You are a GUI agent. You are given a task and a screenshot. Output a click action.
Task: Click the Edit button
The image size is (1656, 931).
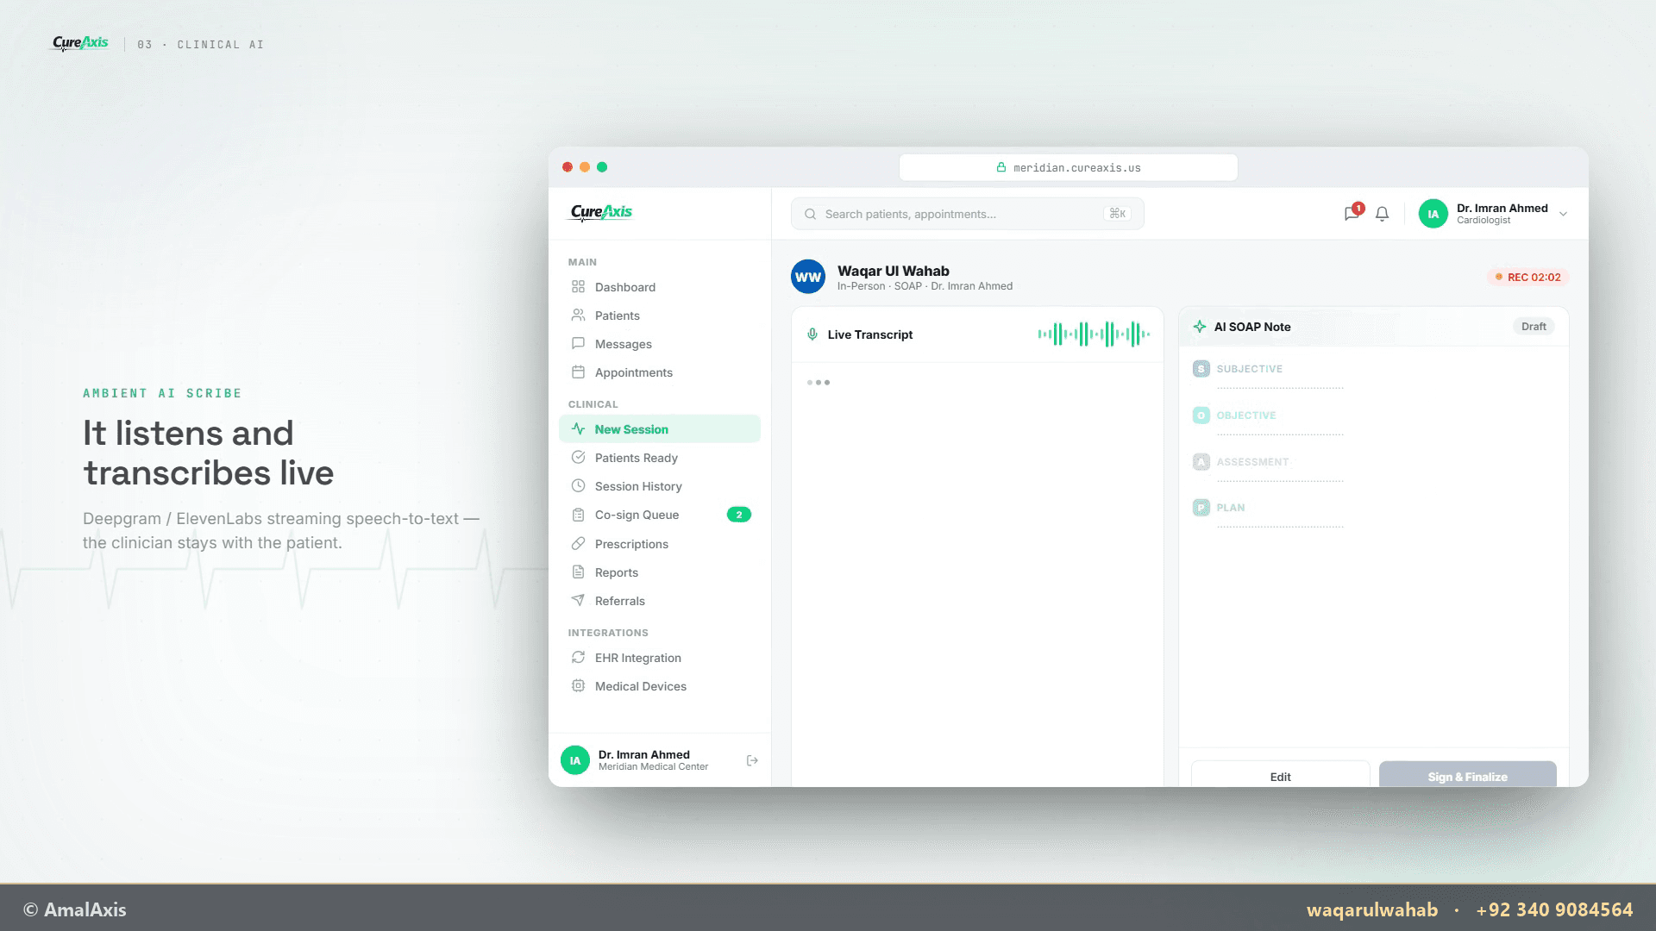(1281, 774)
